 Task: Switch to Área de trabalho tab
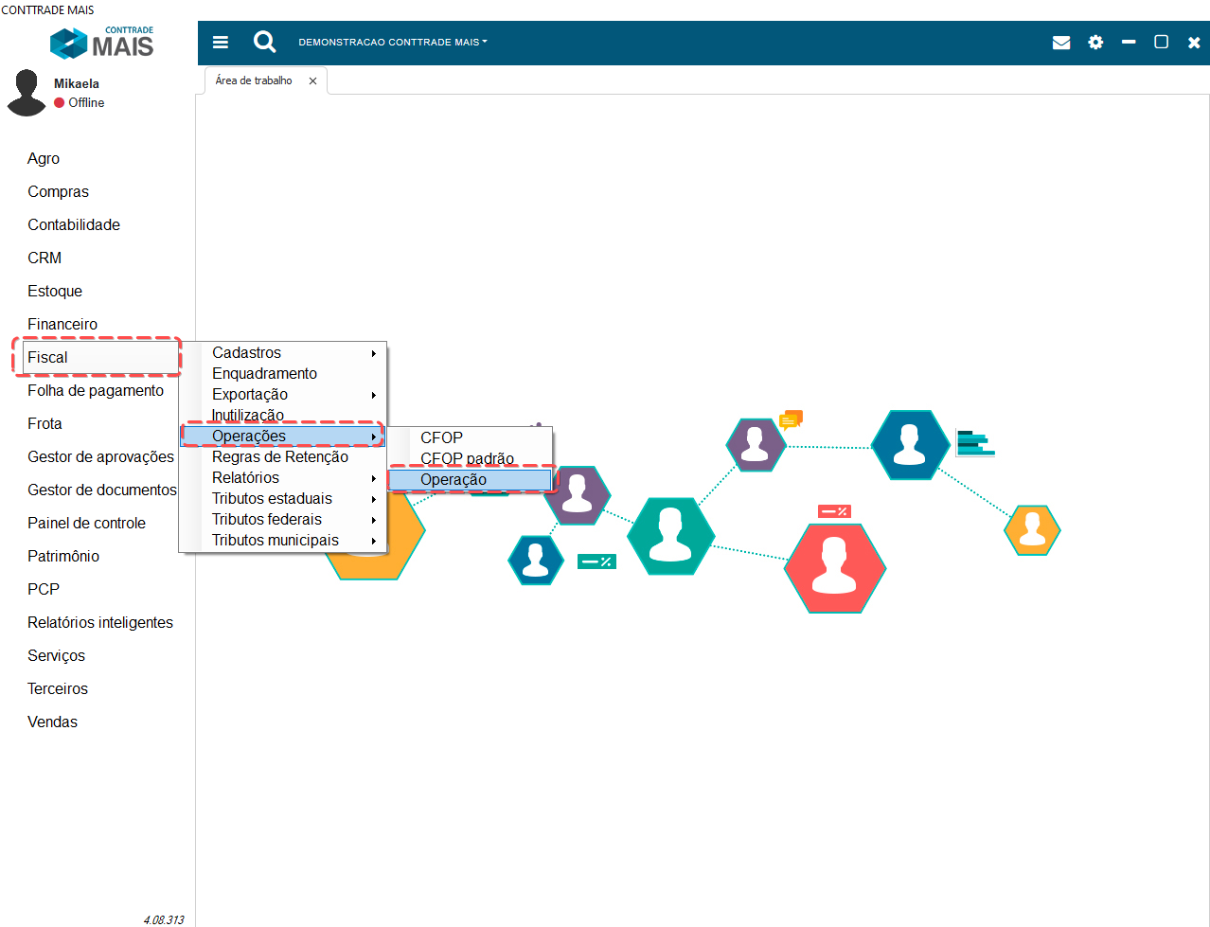[254, 81]
